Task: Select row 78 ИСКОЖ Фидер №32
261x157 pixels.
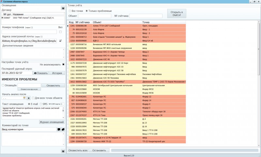Action: (x=127, y=89)
